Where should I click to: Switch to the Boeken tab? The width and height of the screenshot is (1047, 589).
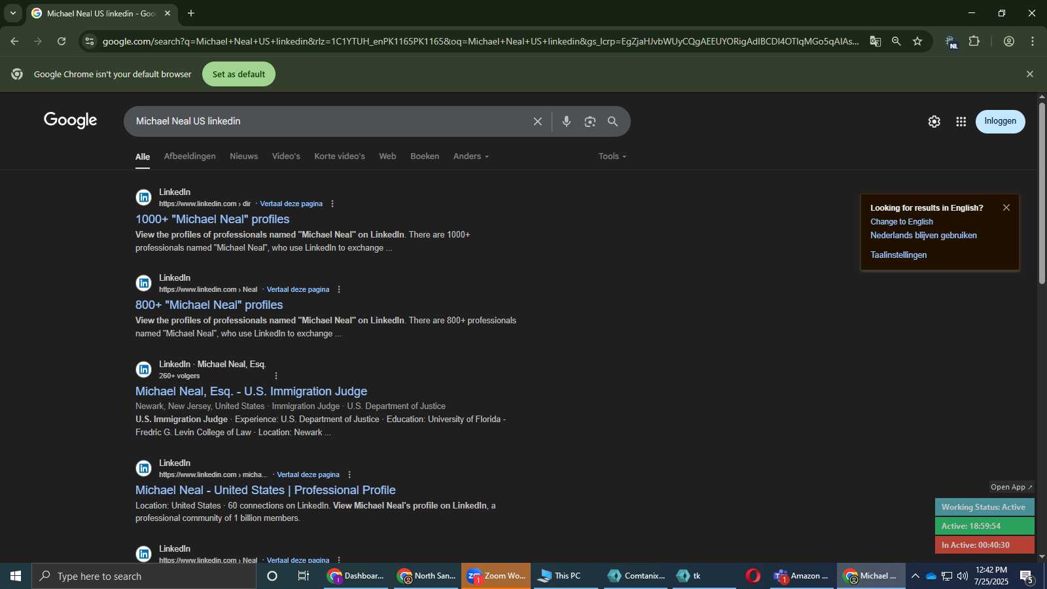pyautogui.click(x=425, y=156)
